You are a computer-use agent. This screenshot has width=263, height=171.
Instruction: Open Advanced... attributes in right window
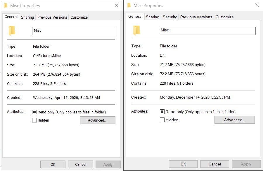pyautogui.click(x=234, y=120)
